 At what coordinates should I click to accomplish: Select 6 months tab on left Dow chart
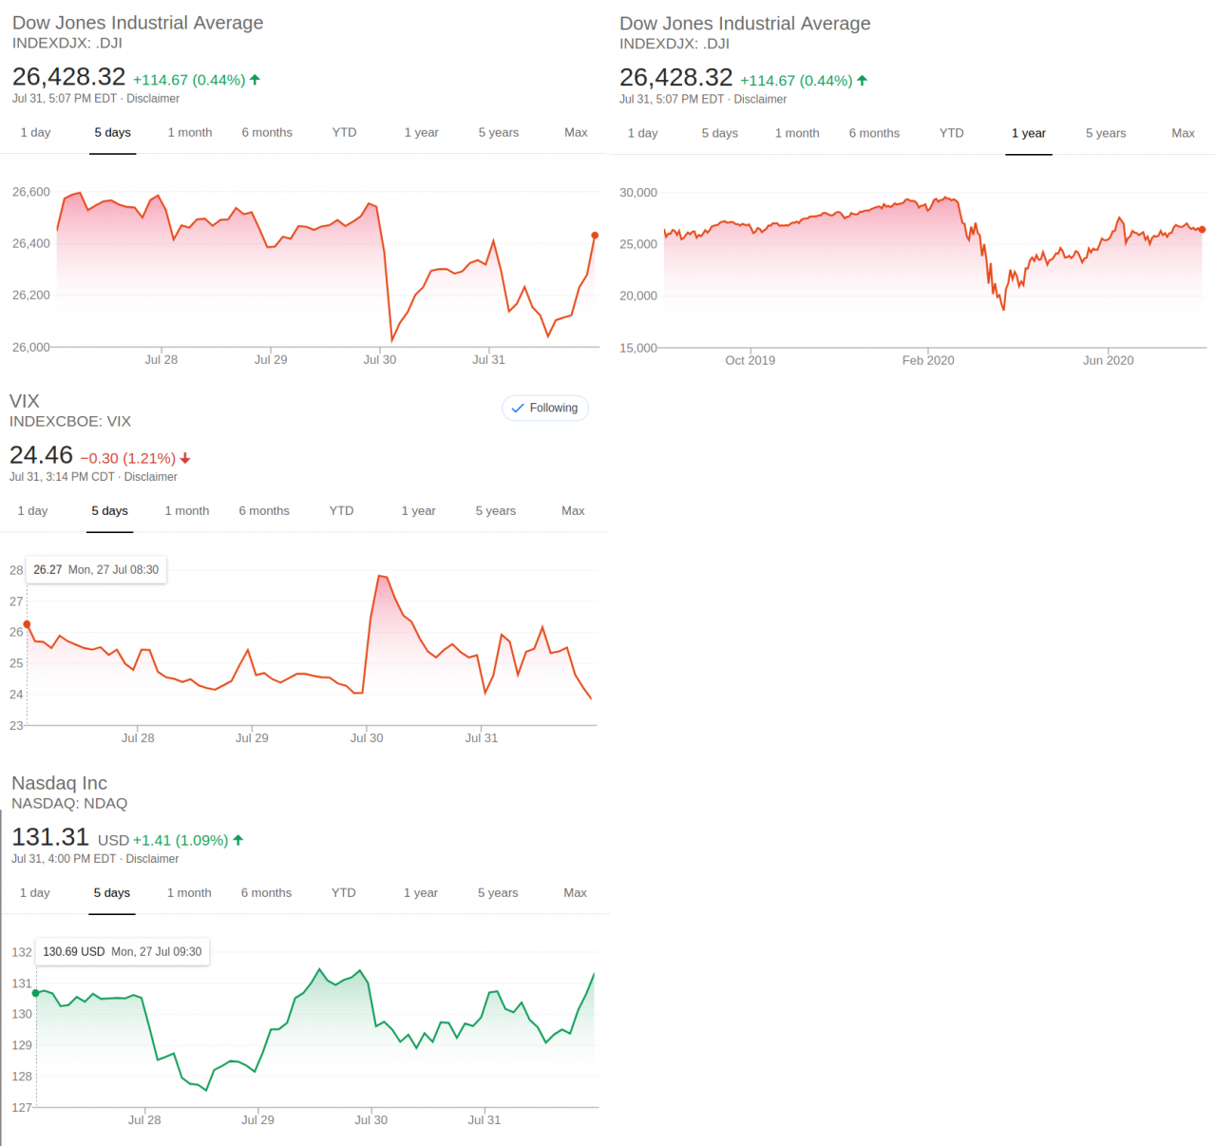(267, 133)
